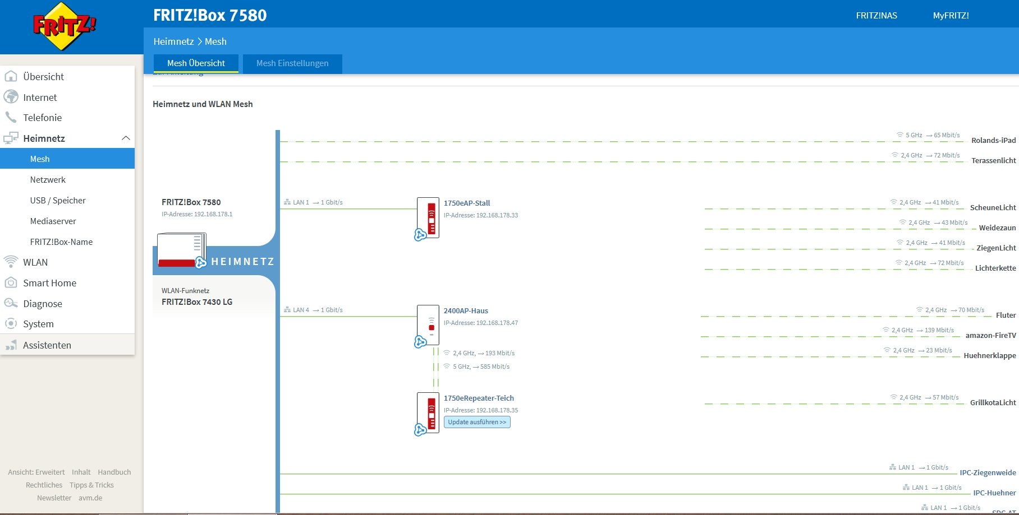Open FRITZ!NAS in the header
Image resolution: width=1019 pixels, height=515 pixels.
pyautogui.click(x=876, y=15)
